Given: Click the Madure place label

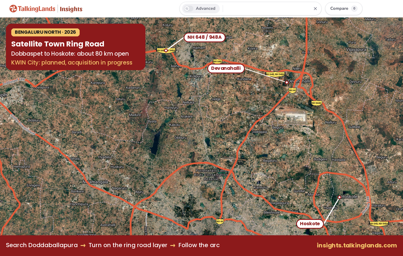Looking at the screenshot, I should [135, 115].
